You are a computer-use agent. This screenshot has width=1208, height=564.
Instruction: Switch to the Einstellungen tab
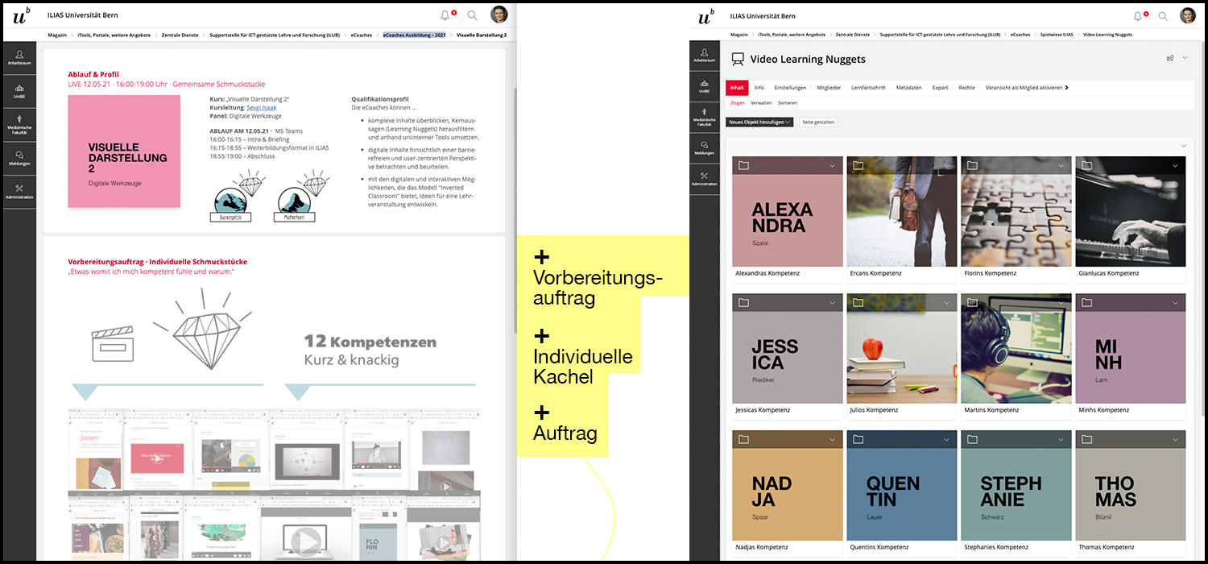coord(790,88)
